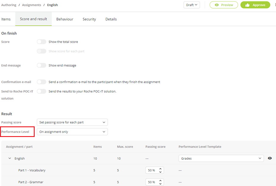Enable Send to Roche POC-IT toggle
The image size is (276, 186).
tap(41, 91)
